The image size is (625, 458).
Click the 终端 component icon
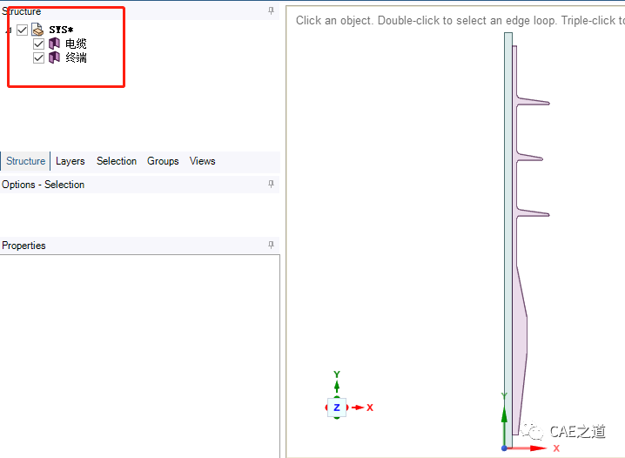tap(54, 57)
